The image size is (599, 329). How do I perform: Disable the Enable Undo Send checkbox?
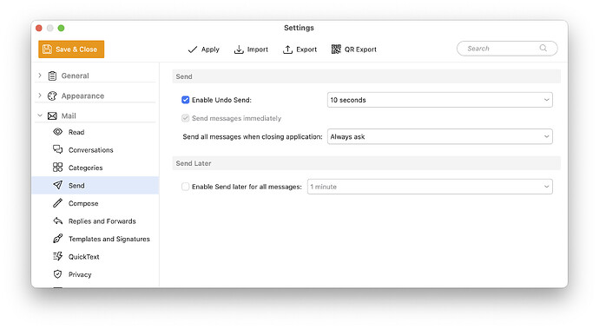click(x=185, y=100)
